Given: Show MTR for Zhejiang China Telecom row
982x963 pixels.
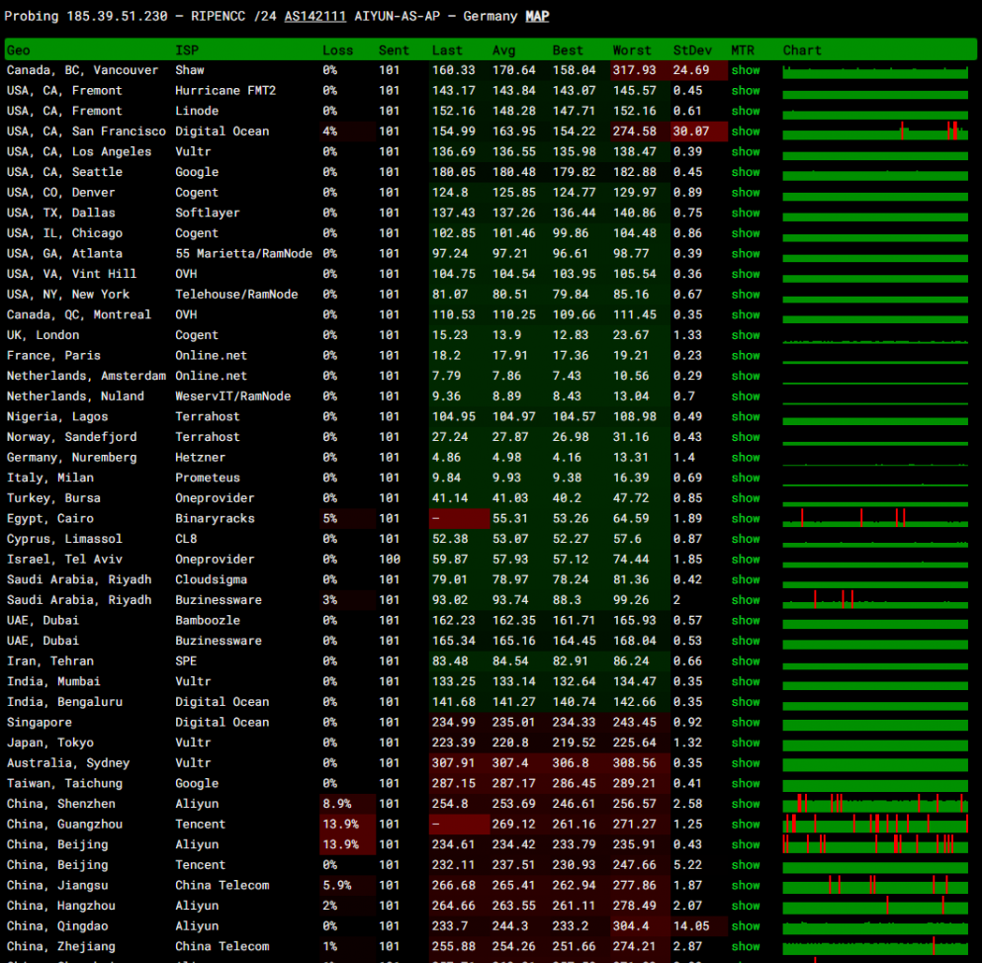Looking at the screenshot, I should click(x=746, y=946).
